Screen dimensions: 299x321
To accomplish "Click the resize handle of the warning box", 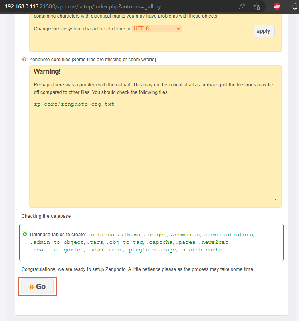I will 275,198.
